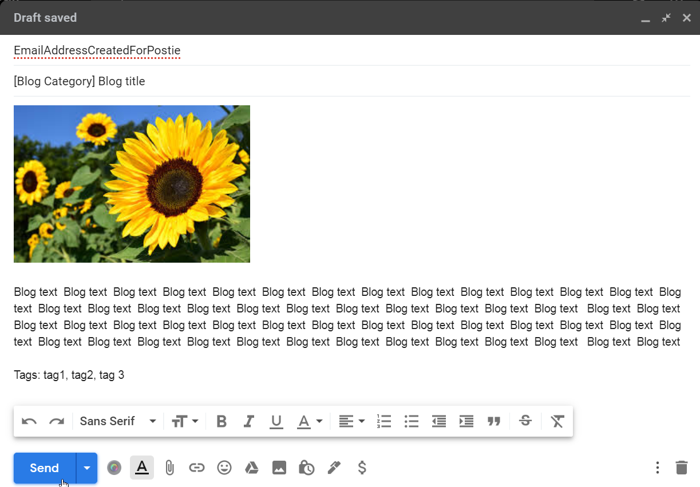Open more send options arrow
700x487 pixels.
(87, 468)
